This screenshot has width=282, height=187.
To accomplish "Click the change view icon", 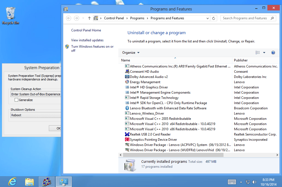I will (x=257, y=53).
